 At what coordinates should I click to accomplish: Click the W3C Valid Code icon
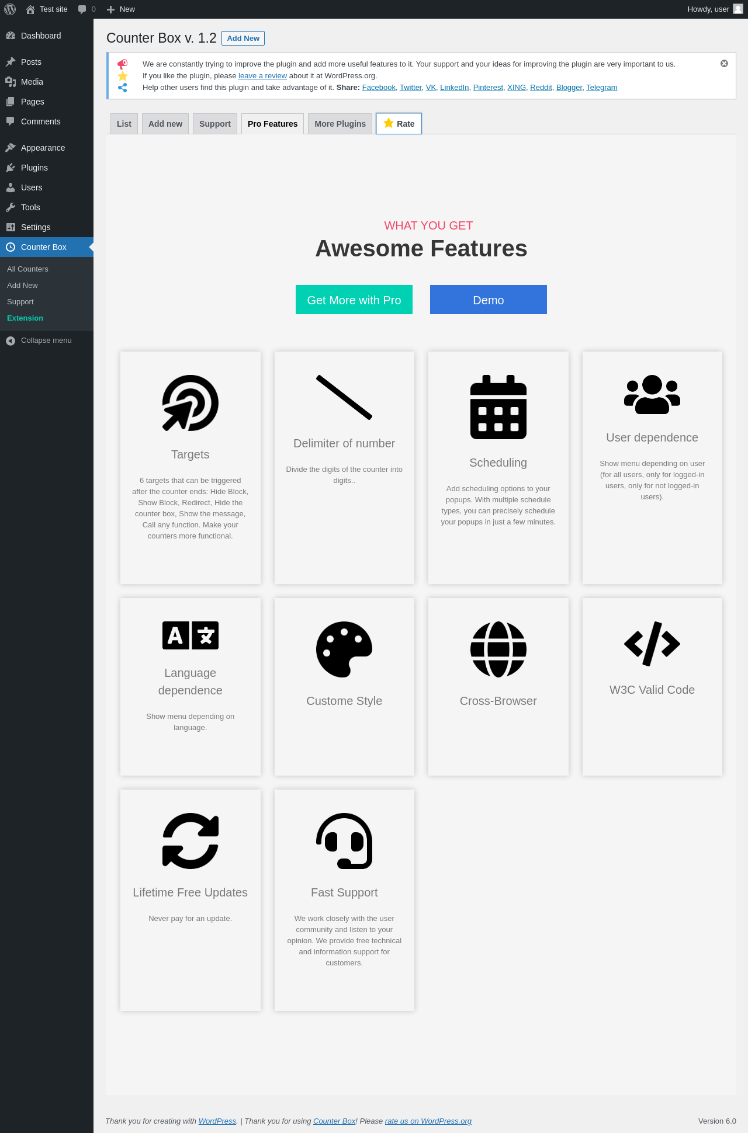652,644
